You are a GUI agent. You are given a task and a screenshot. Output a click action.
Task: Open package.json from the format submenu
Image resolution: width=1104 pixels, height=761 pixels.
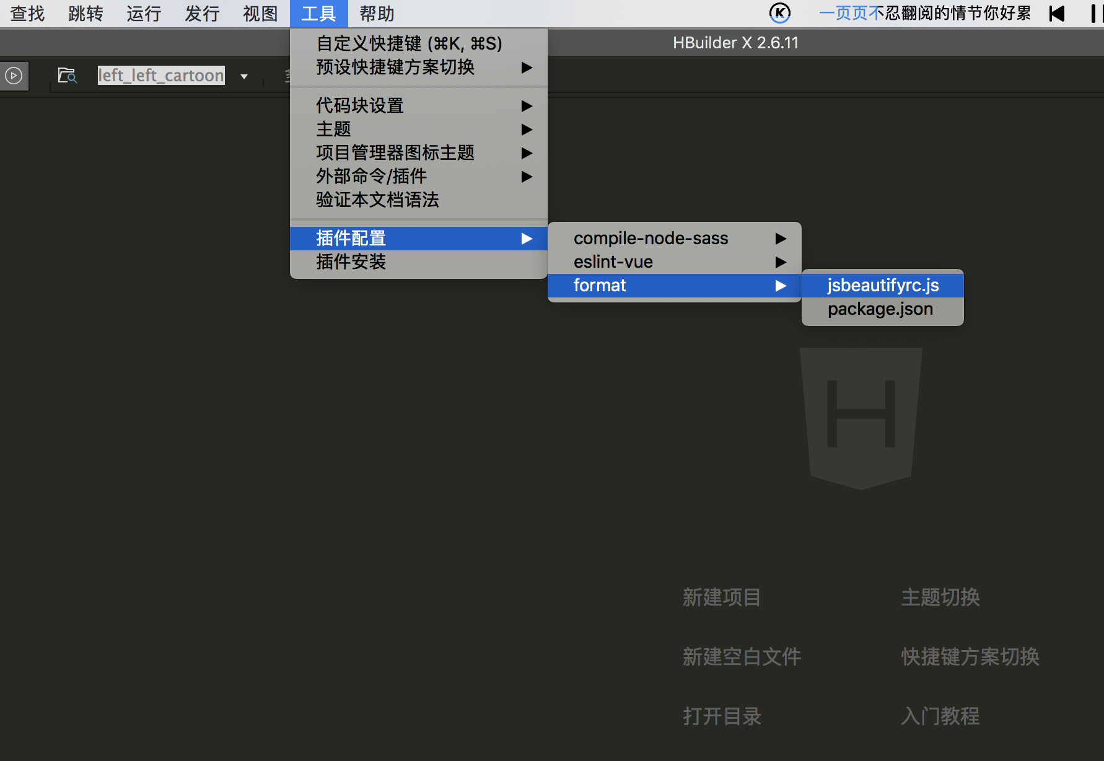[x=883, y=309]
